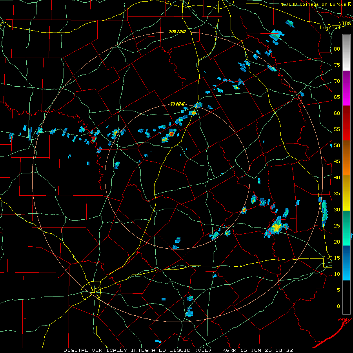Viewport: 353px width, 353px height.
Task: Pick the purple segment of the color bar
Action: [346, 88]
